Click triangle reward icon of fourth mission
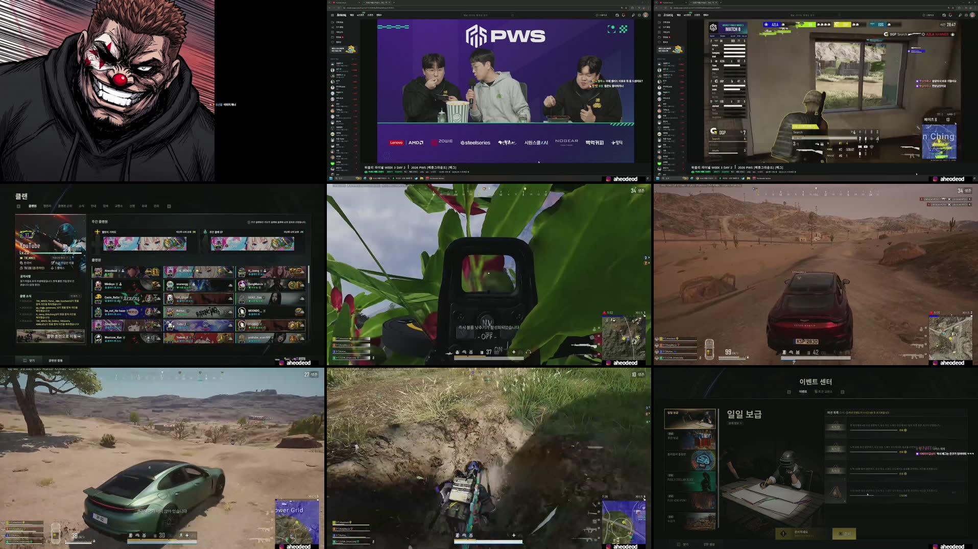Screen dimensions: 978x549 836,493
